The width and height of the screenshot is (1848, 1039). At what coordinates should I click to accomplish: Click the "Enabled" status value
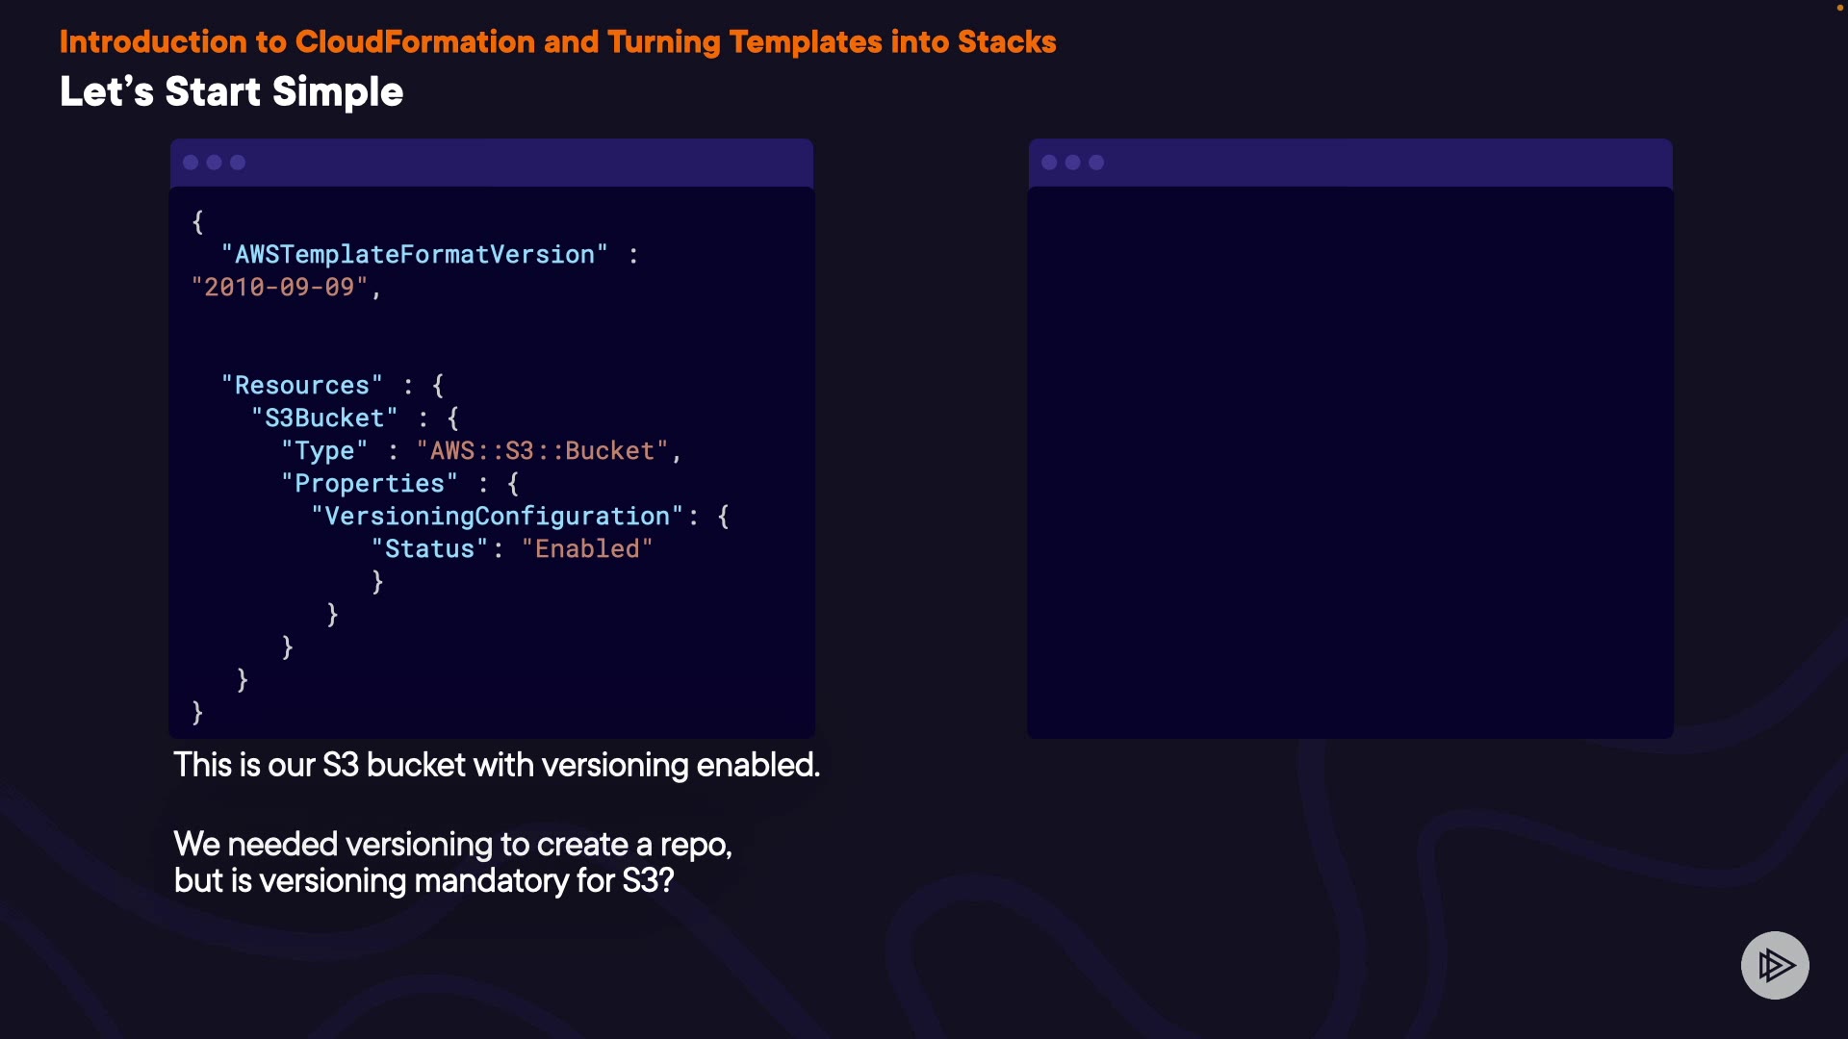(586, 549)
